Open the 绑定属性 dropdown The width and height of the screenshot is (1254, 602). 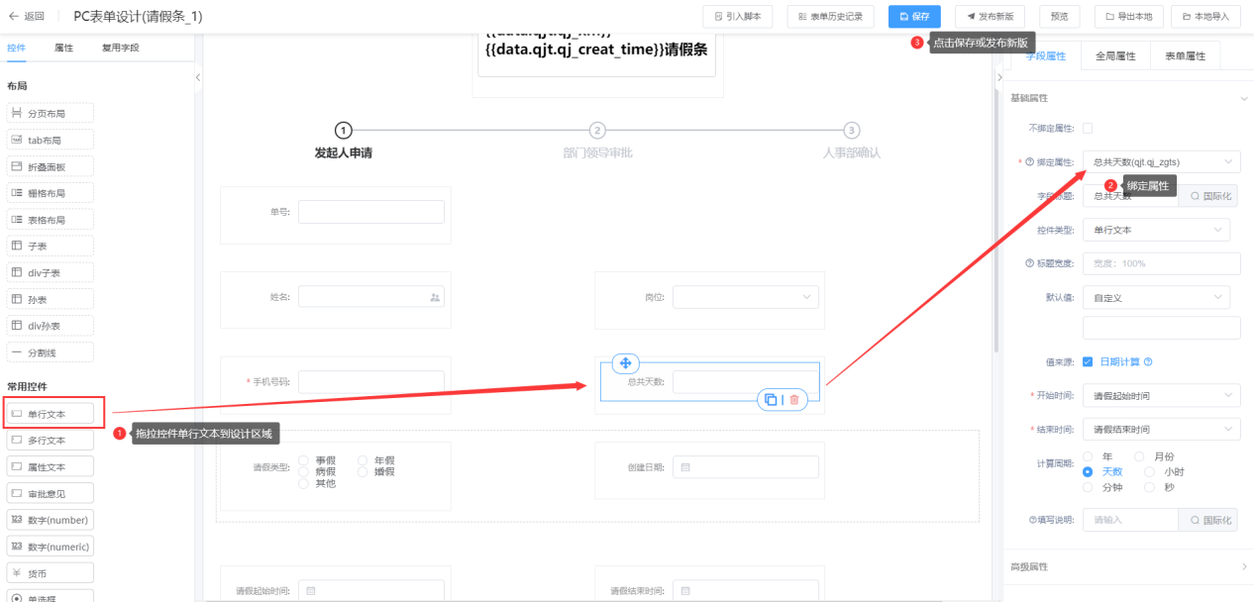[1161, 161]
